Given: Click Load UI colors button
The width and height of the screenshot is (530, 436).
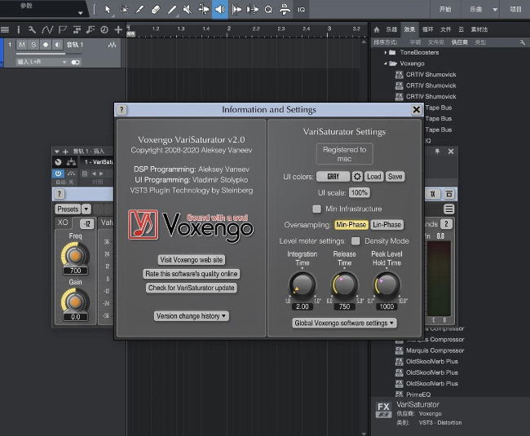Looking at the screenshot, I should click(373, 176).
